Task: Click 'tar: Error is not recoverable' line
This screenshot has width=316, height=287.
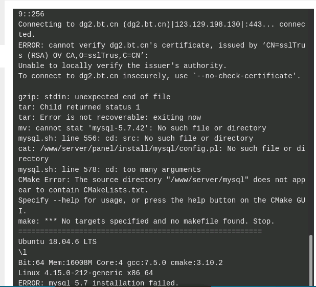Action: (x=109, y=117)
